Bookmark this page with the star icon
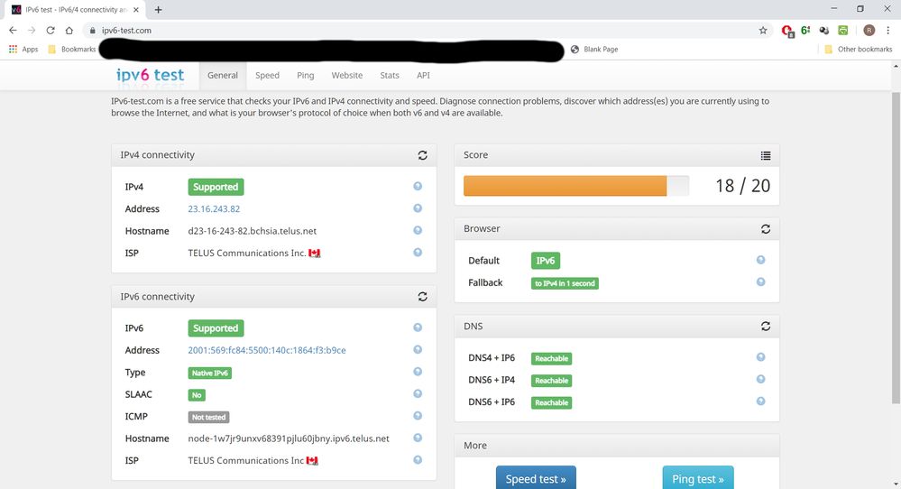 [763, 30]
